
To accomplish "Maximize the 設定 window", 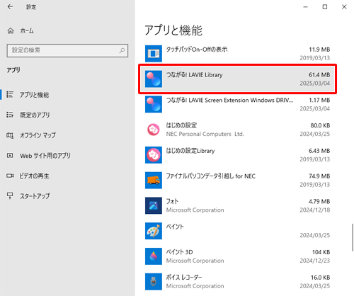I will [325, 7].
